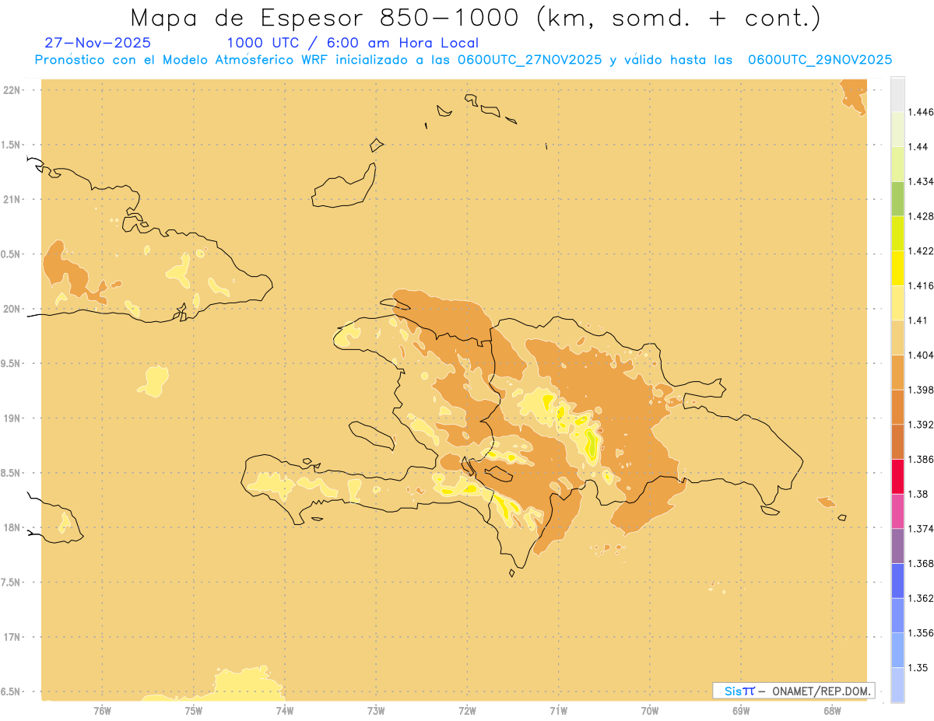Click the '22N' latitude label

point(11,90)
